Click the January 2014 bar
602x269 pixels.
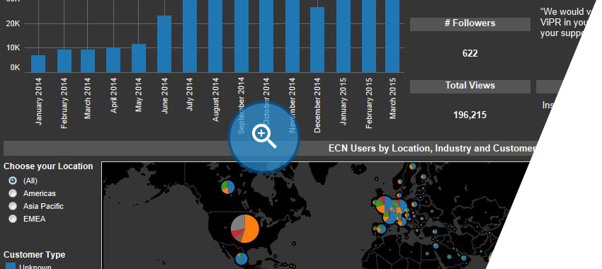coord(38,64)
